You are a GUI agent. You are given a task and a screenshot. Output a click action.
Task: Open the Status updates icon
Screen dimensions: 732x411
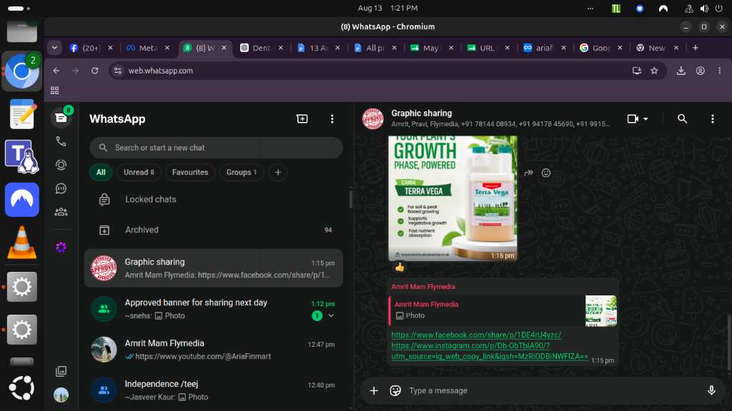point(61,165)
